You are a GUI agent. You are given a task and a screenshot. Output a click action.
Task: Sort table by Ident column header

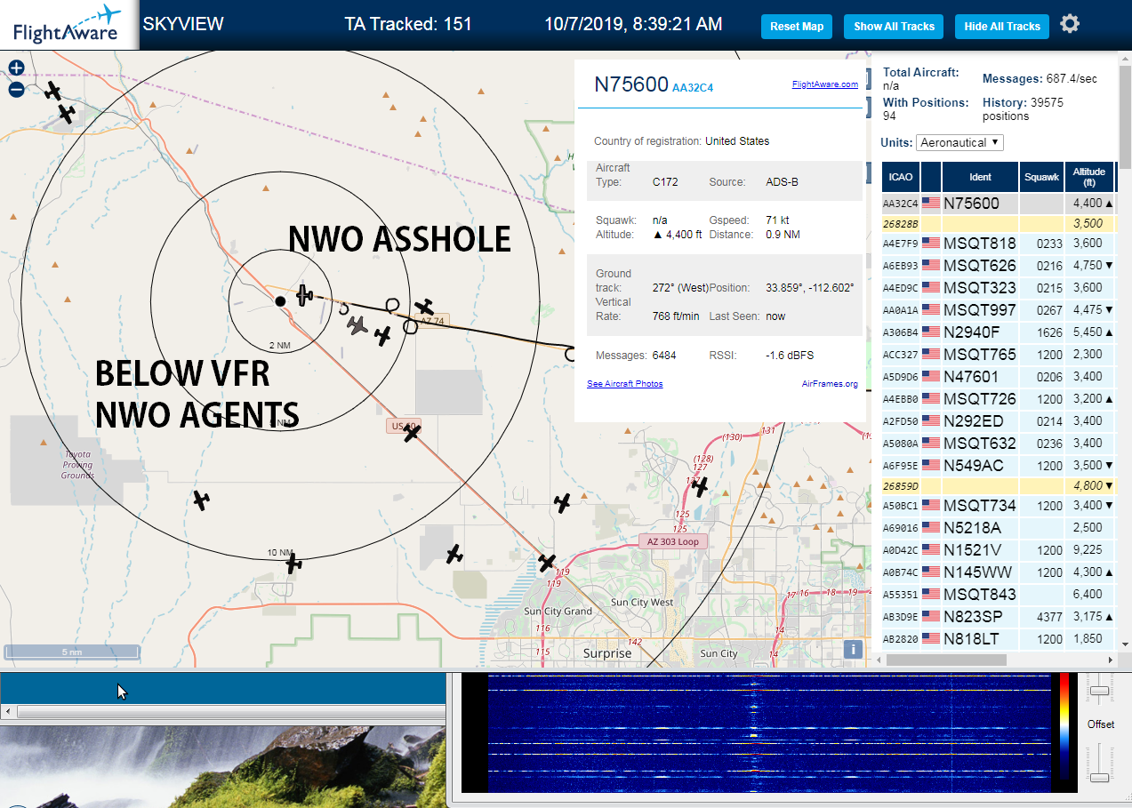point(980,177)
